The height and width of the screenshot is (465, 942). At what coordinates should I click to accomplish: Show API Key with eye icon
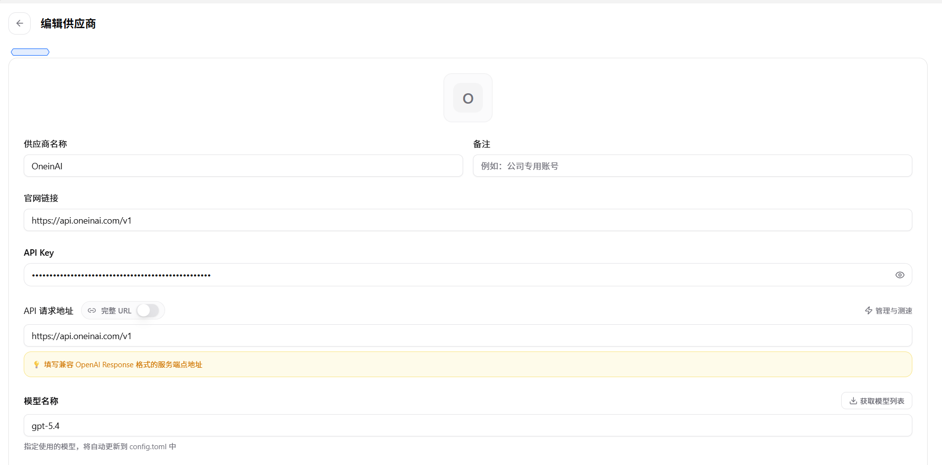point(899,275)
